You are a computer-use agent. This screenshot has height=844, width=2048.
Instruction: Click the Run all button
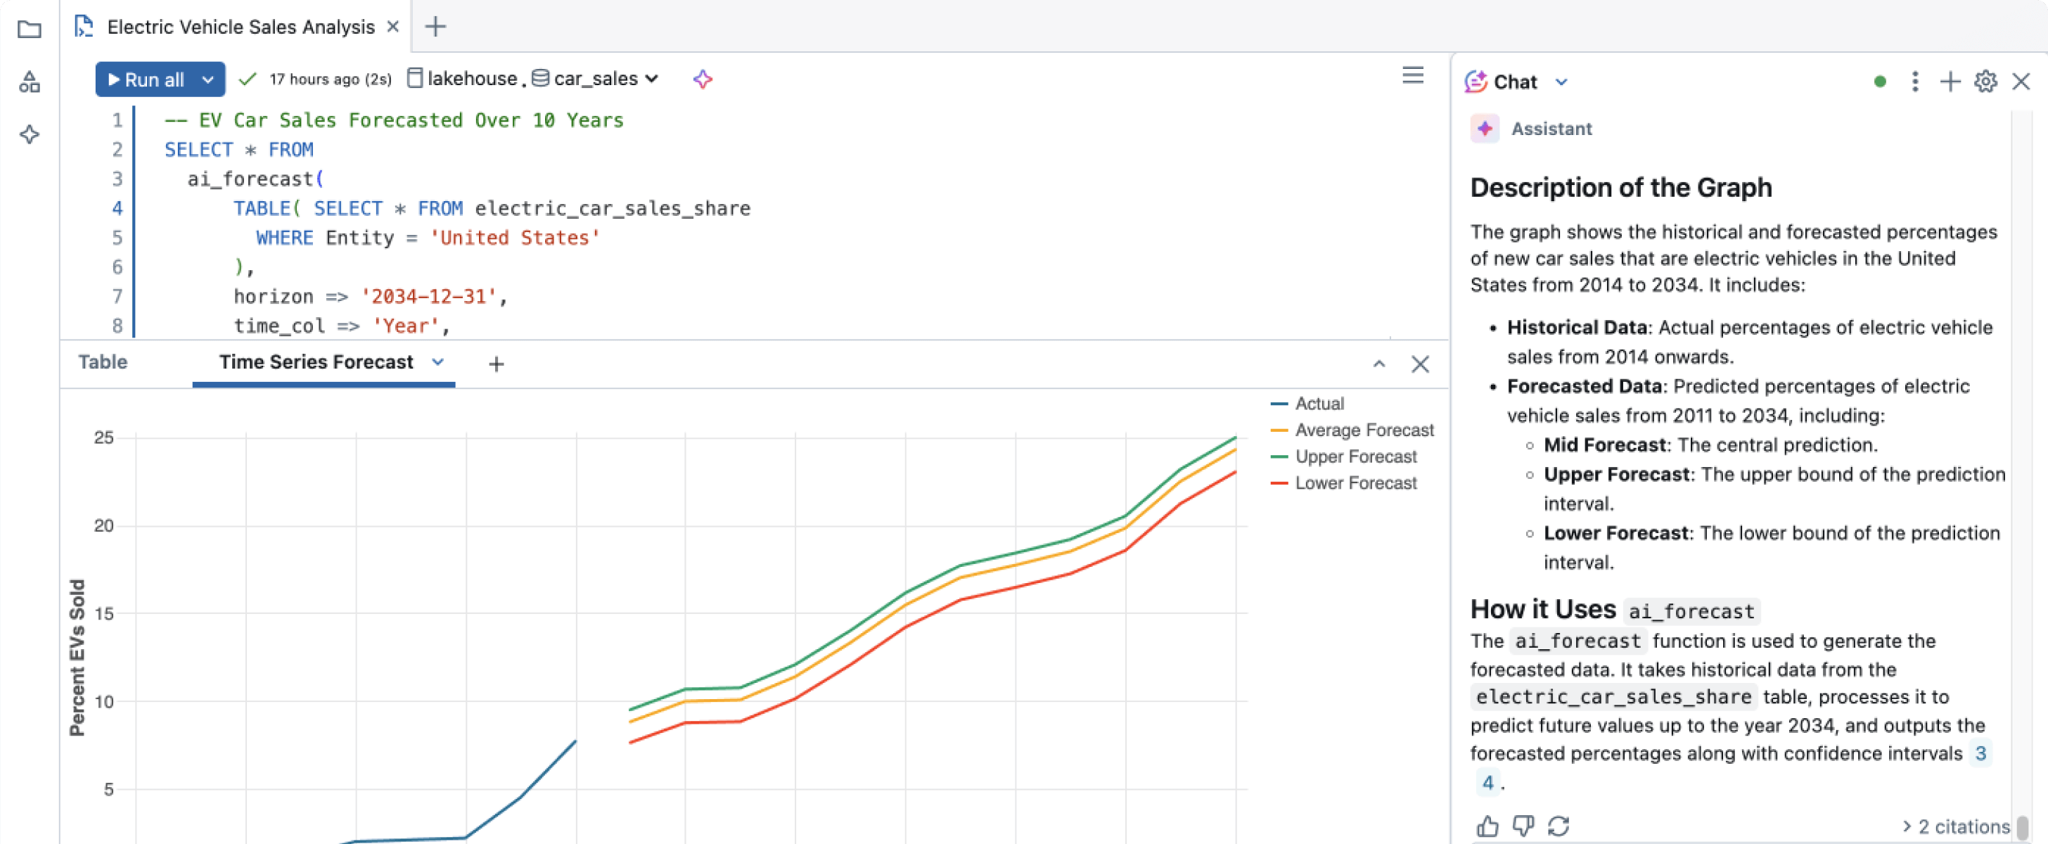click(x=147, y=79)
